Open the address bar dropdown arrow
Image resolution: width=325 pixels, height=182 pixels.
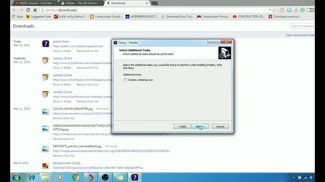270,10
